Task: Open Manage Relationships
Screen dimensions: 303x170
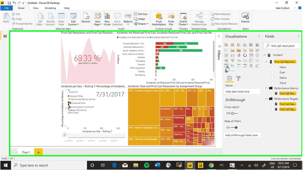Action: [199, 19]
